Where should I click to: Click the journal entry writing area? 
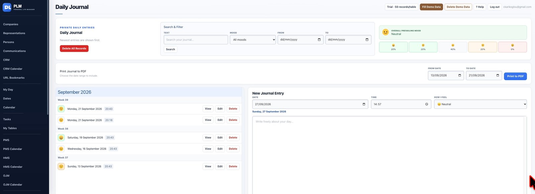(x=390, y=155)
